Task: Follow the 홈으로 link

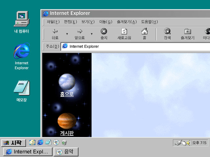Action: point(67,94)
